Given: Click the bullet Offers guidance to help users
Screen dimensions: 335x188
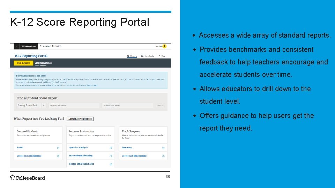Looking at the screenshot, I should (256, 122).
